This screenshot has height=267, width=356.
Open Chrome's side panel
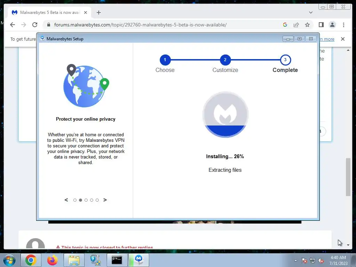click(x=321, y=25)
